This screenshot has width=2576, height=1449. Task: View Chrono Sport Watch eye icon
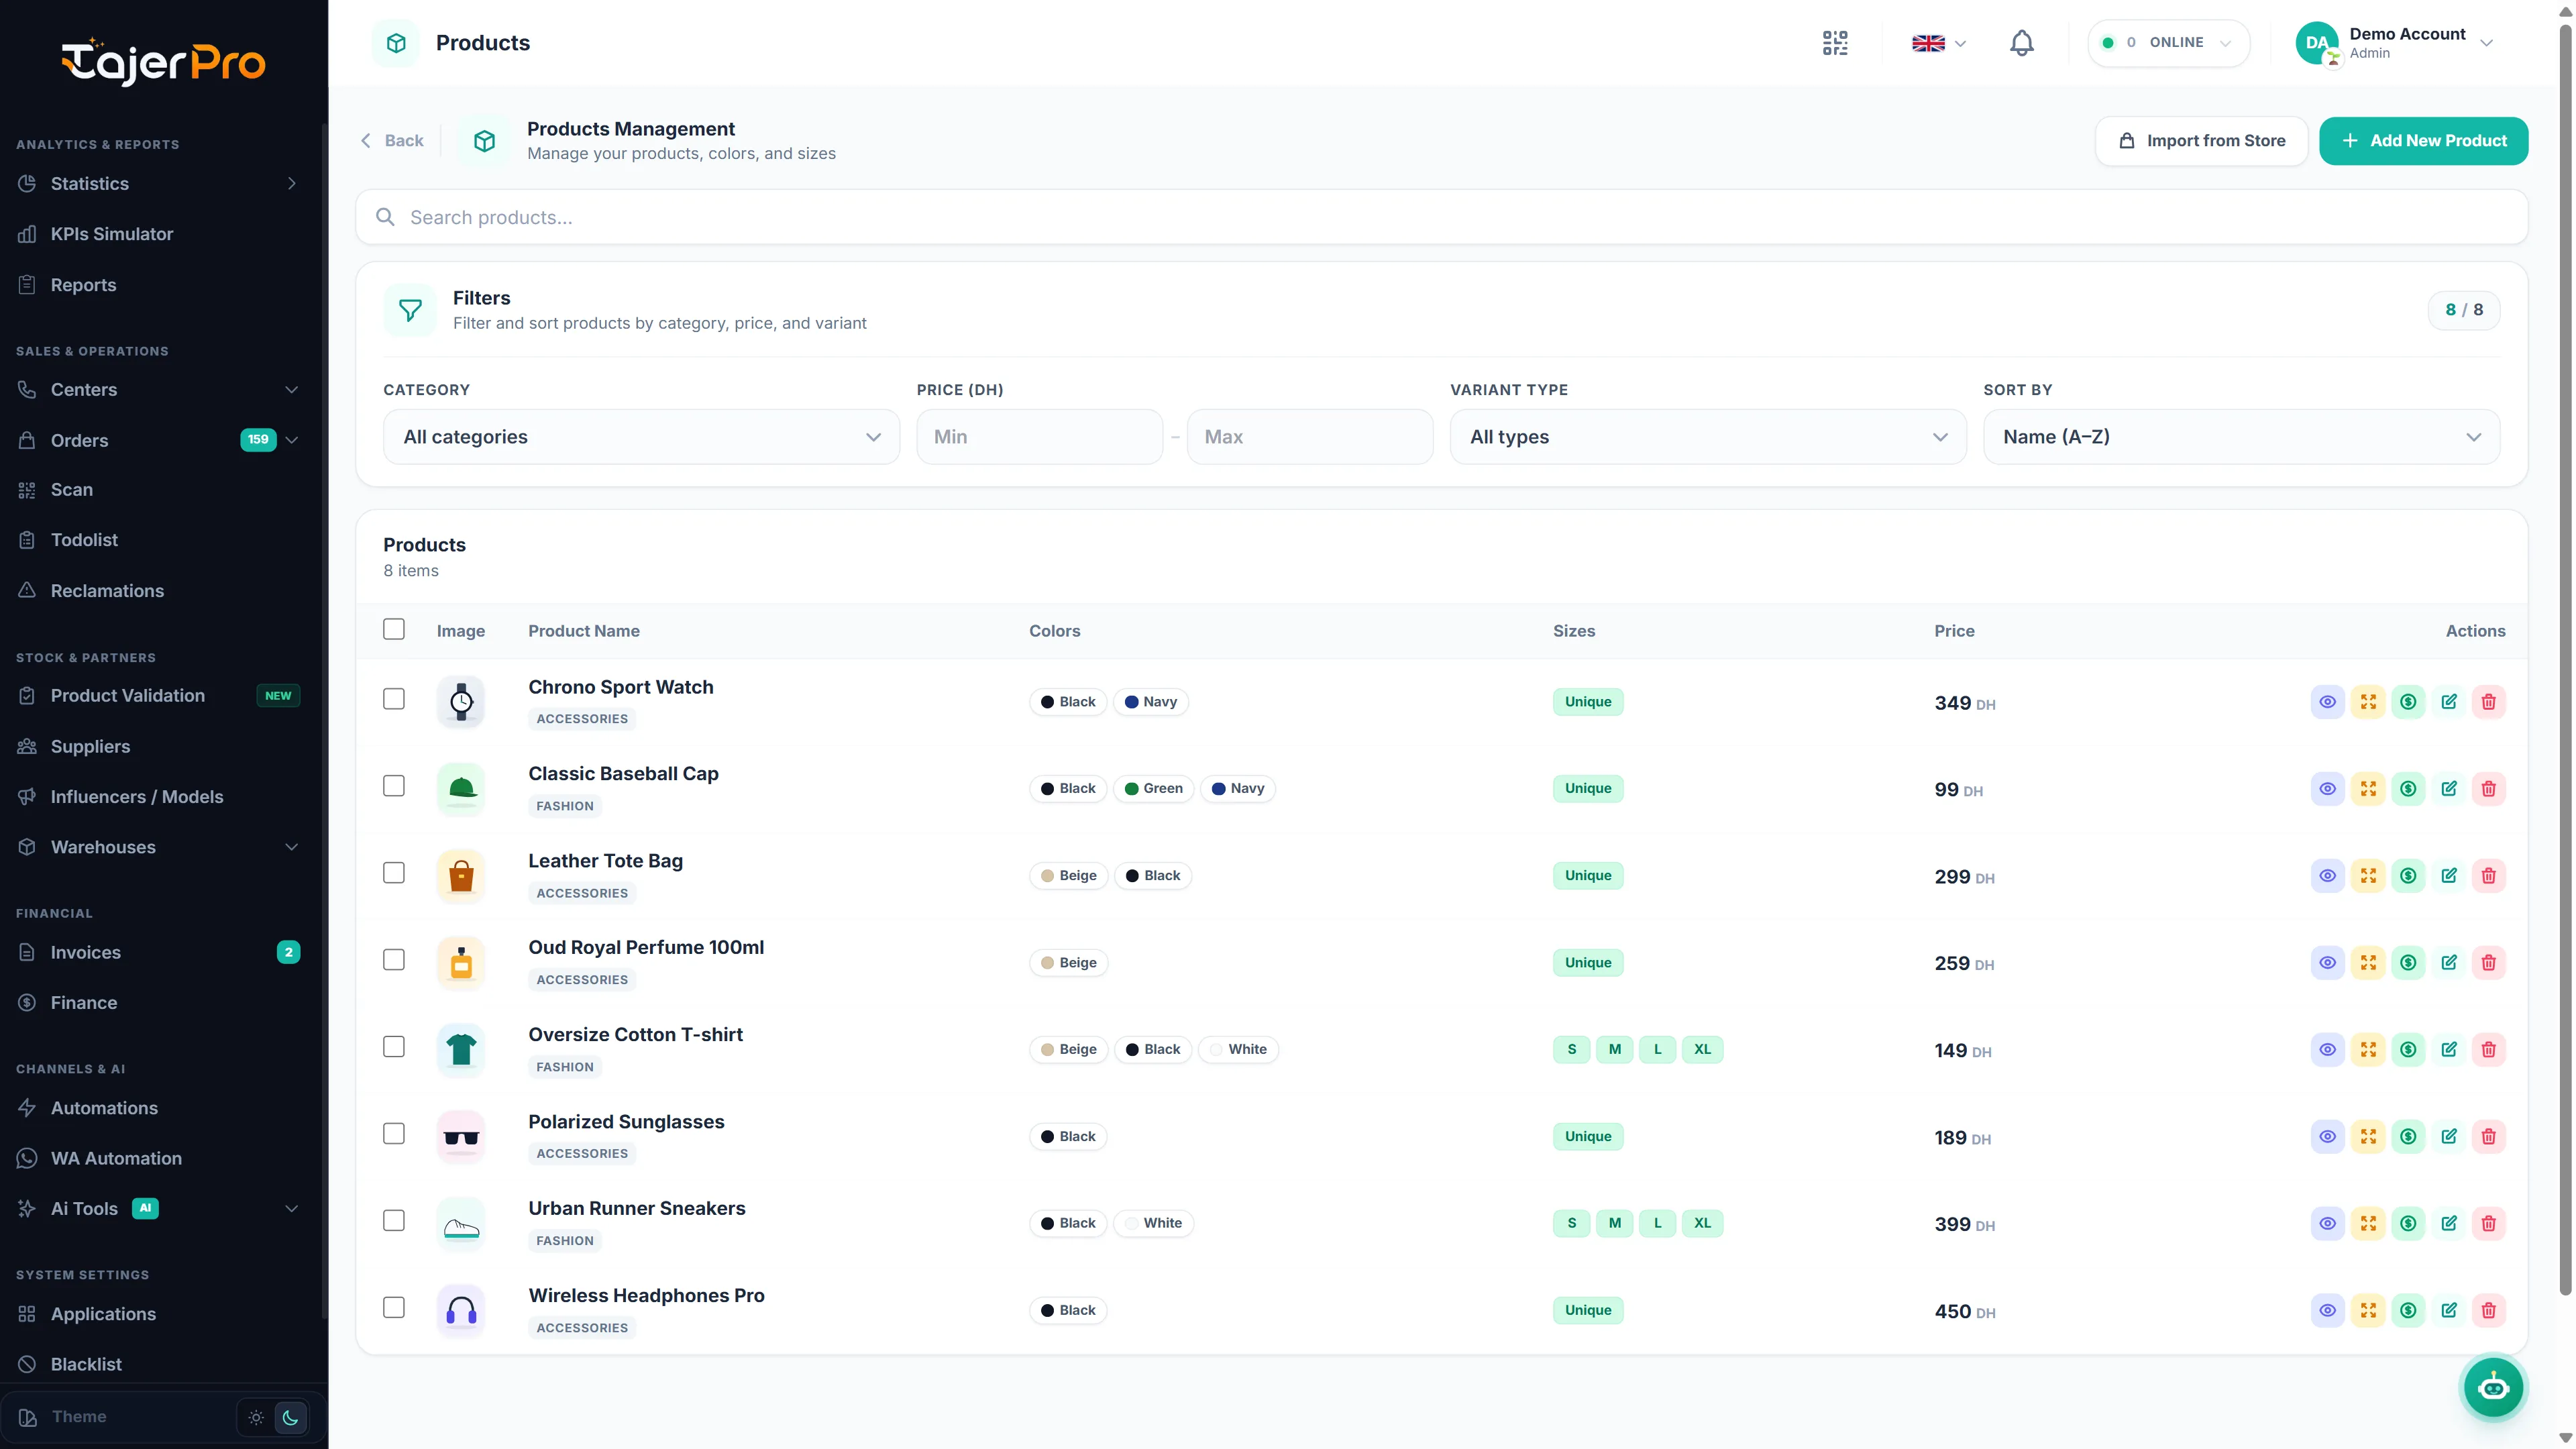point(2328,702)
